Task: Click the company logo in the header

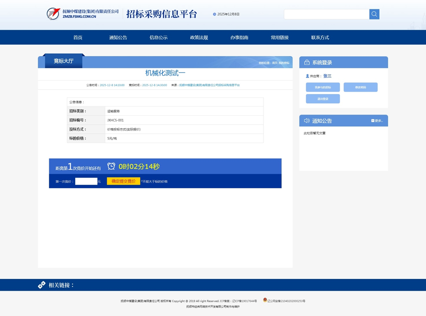Action: (x=53, y=14)
